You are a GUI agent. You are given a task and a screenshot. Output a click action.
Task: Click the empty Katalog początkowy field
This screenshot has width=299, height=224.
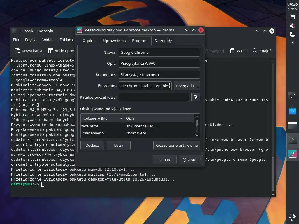point(154,97)
